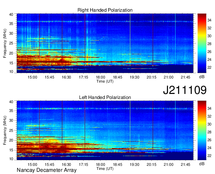Click the 15:00 tick of Right Handed plot
The image size is (215, 174).
32,77
